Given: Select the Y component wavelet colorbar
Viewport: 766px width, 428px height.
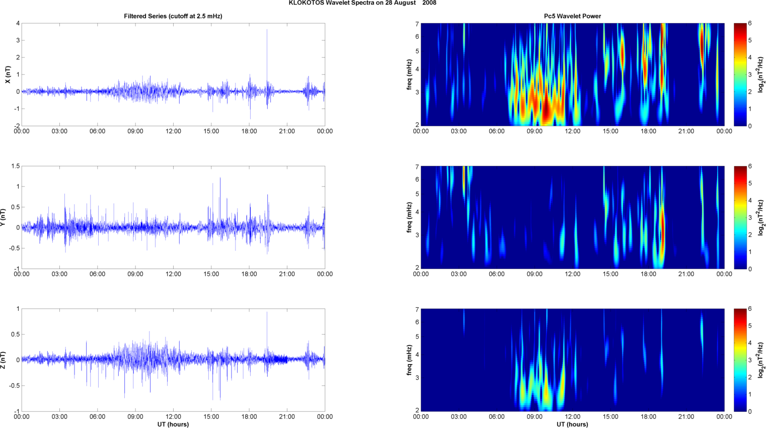Looking at the screenshot, I should tap(740, 217).
